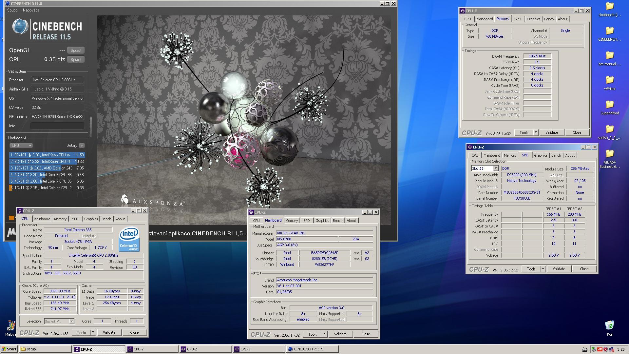Switch to About tab in CPU window
629x354 pixels.
[120, 219]
